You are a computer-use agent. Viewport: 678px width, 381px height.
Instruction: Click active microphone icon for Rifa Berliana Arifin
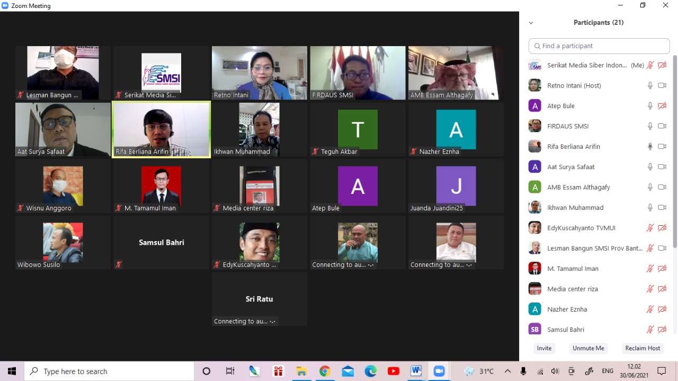650,146
